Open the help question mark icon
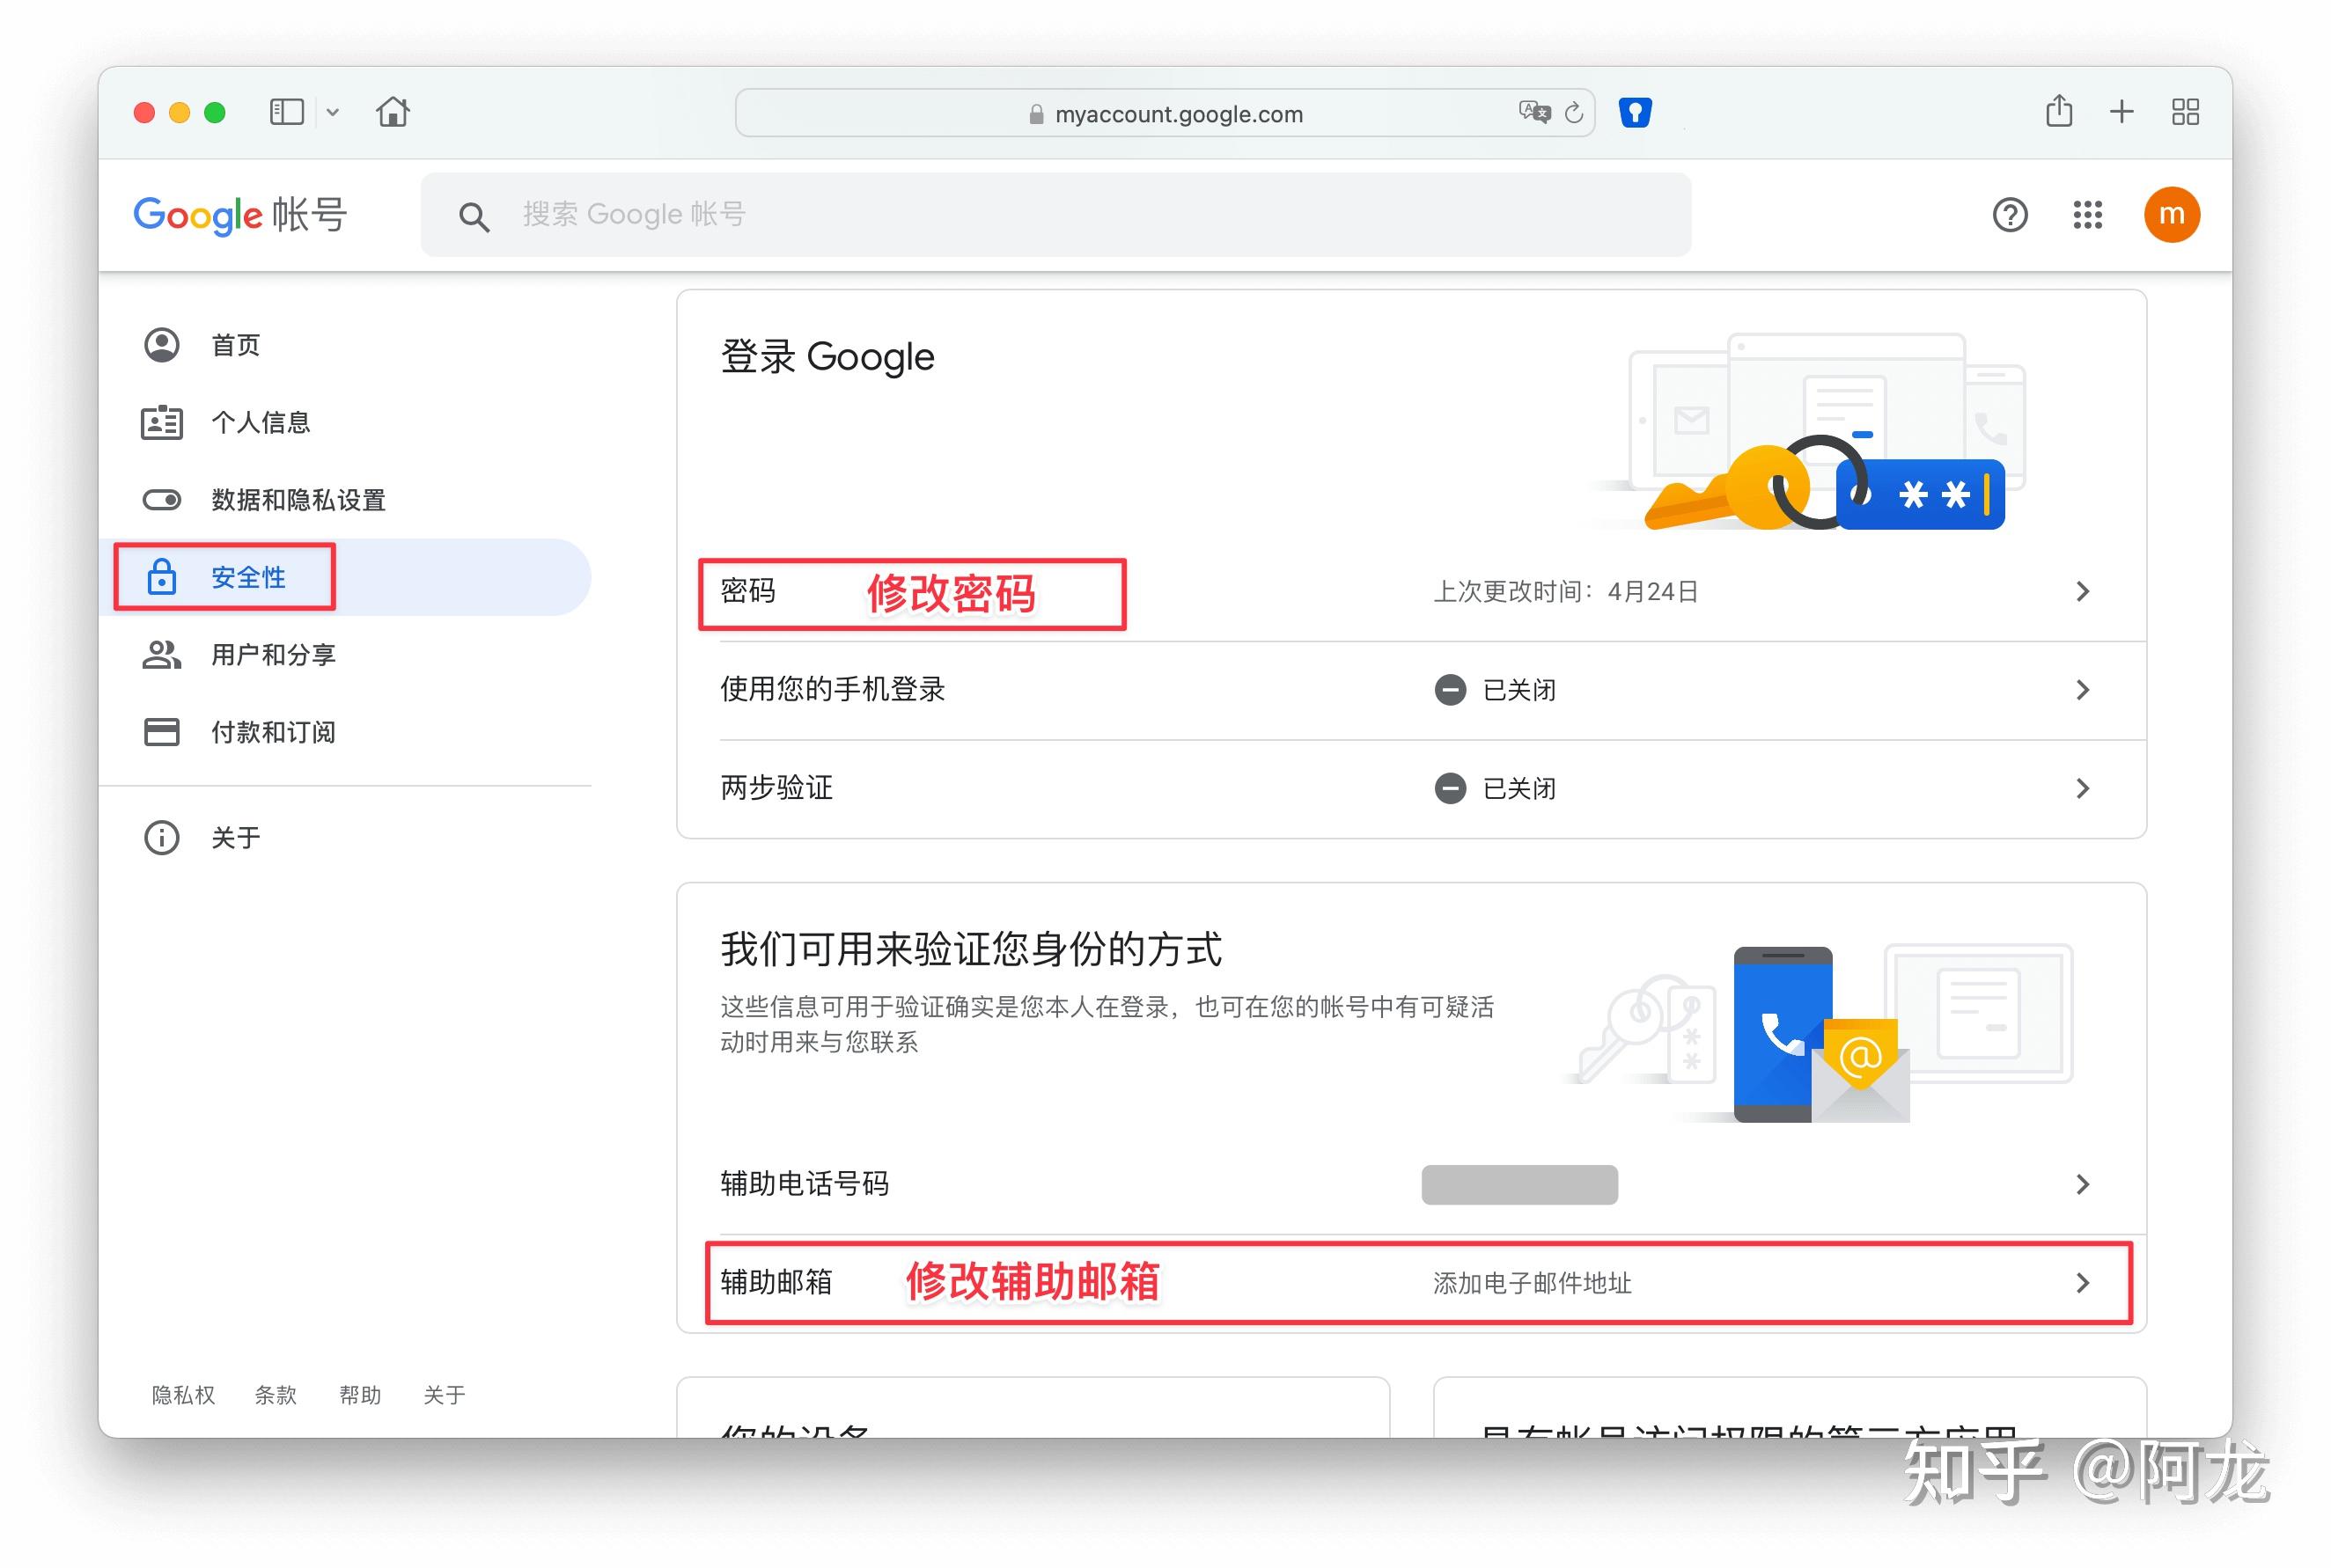Image resolution: width=2331 pixels, height=1568 pixels. click(x=2009, y=214)
